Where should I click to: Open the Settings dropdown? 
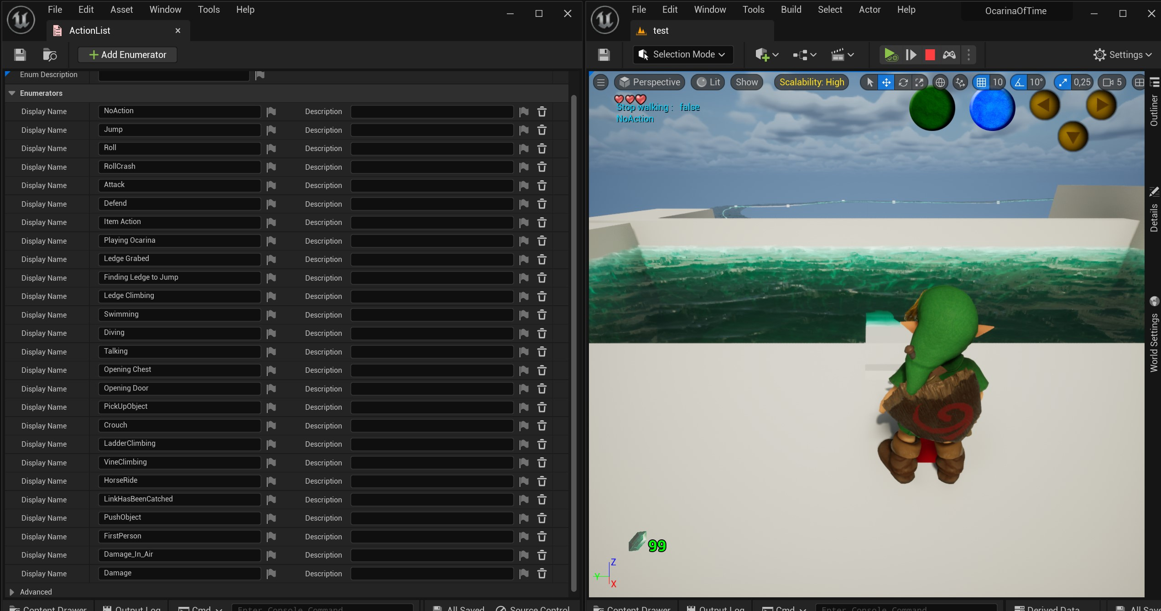(x=1122, y=55)
